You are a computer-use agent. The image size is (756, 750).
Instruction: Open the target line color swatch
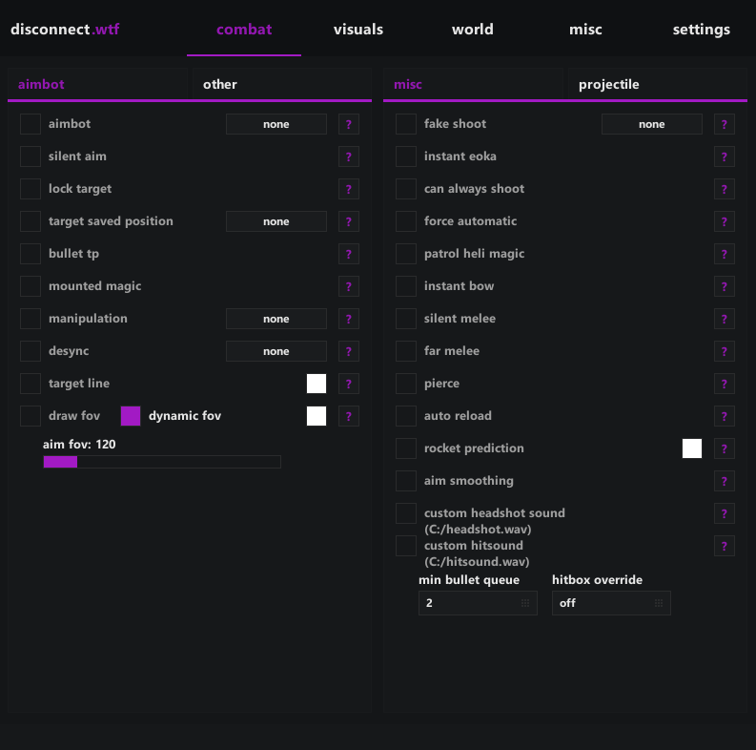pos(317,384)
